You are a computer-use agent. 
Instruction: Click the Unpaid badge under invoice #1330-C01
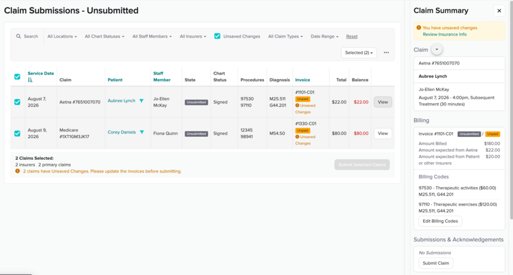pos(302,130)
